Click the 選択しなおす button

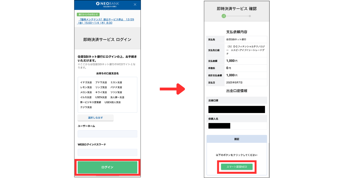tap(95, 118)
